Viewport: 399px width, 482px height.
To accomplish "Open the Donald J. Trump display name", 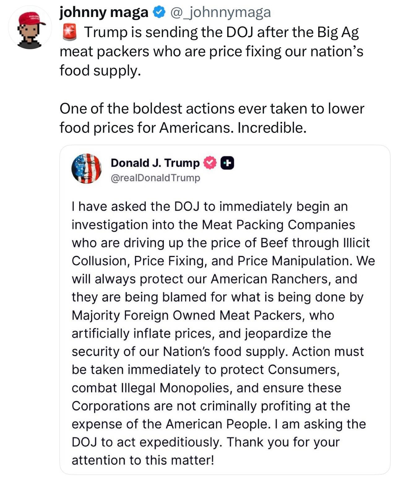I will (x=155, y=163).
